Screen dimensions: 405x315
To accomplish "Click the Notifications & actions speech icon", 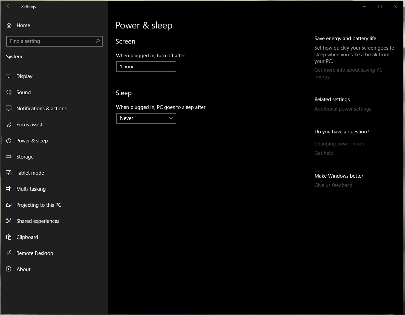I will [9, 109].
